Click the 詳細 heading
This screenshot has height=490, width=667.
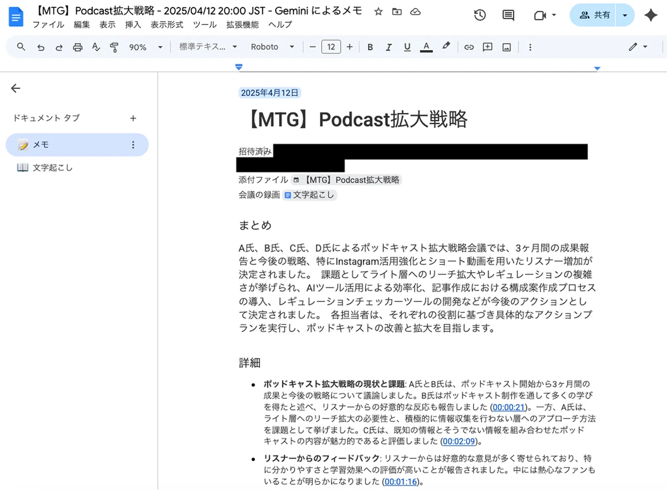(x=250, y=363)
